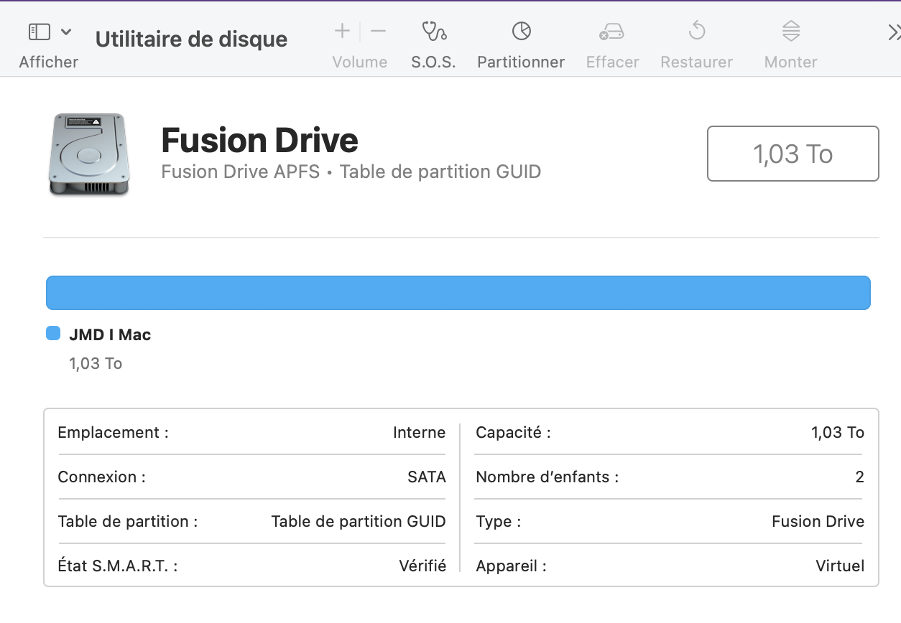Click the blue JMD I Mac swatch
The width and height of the screenshot is (901, 623).
click(53, 334)
